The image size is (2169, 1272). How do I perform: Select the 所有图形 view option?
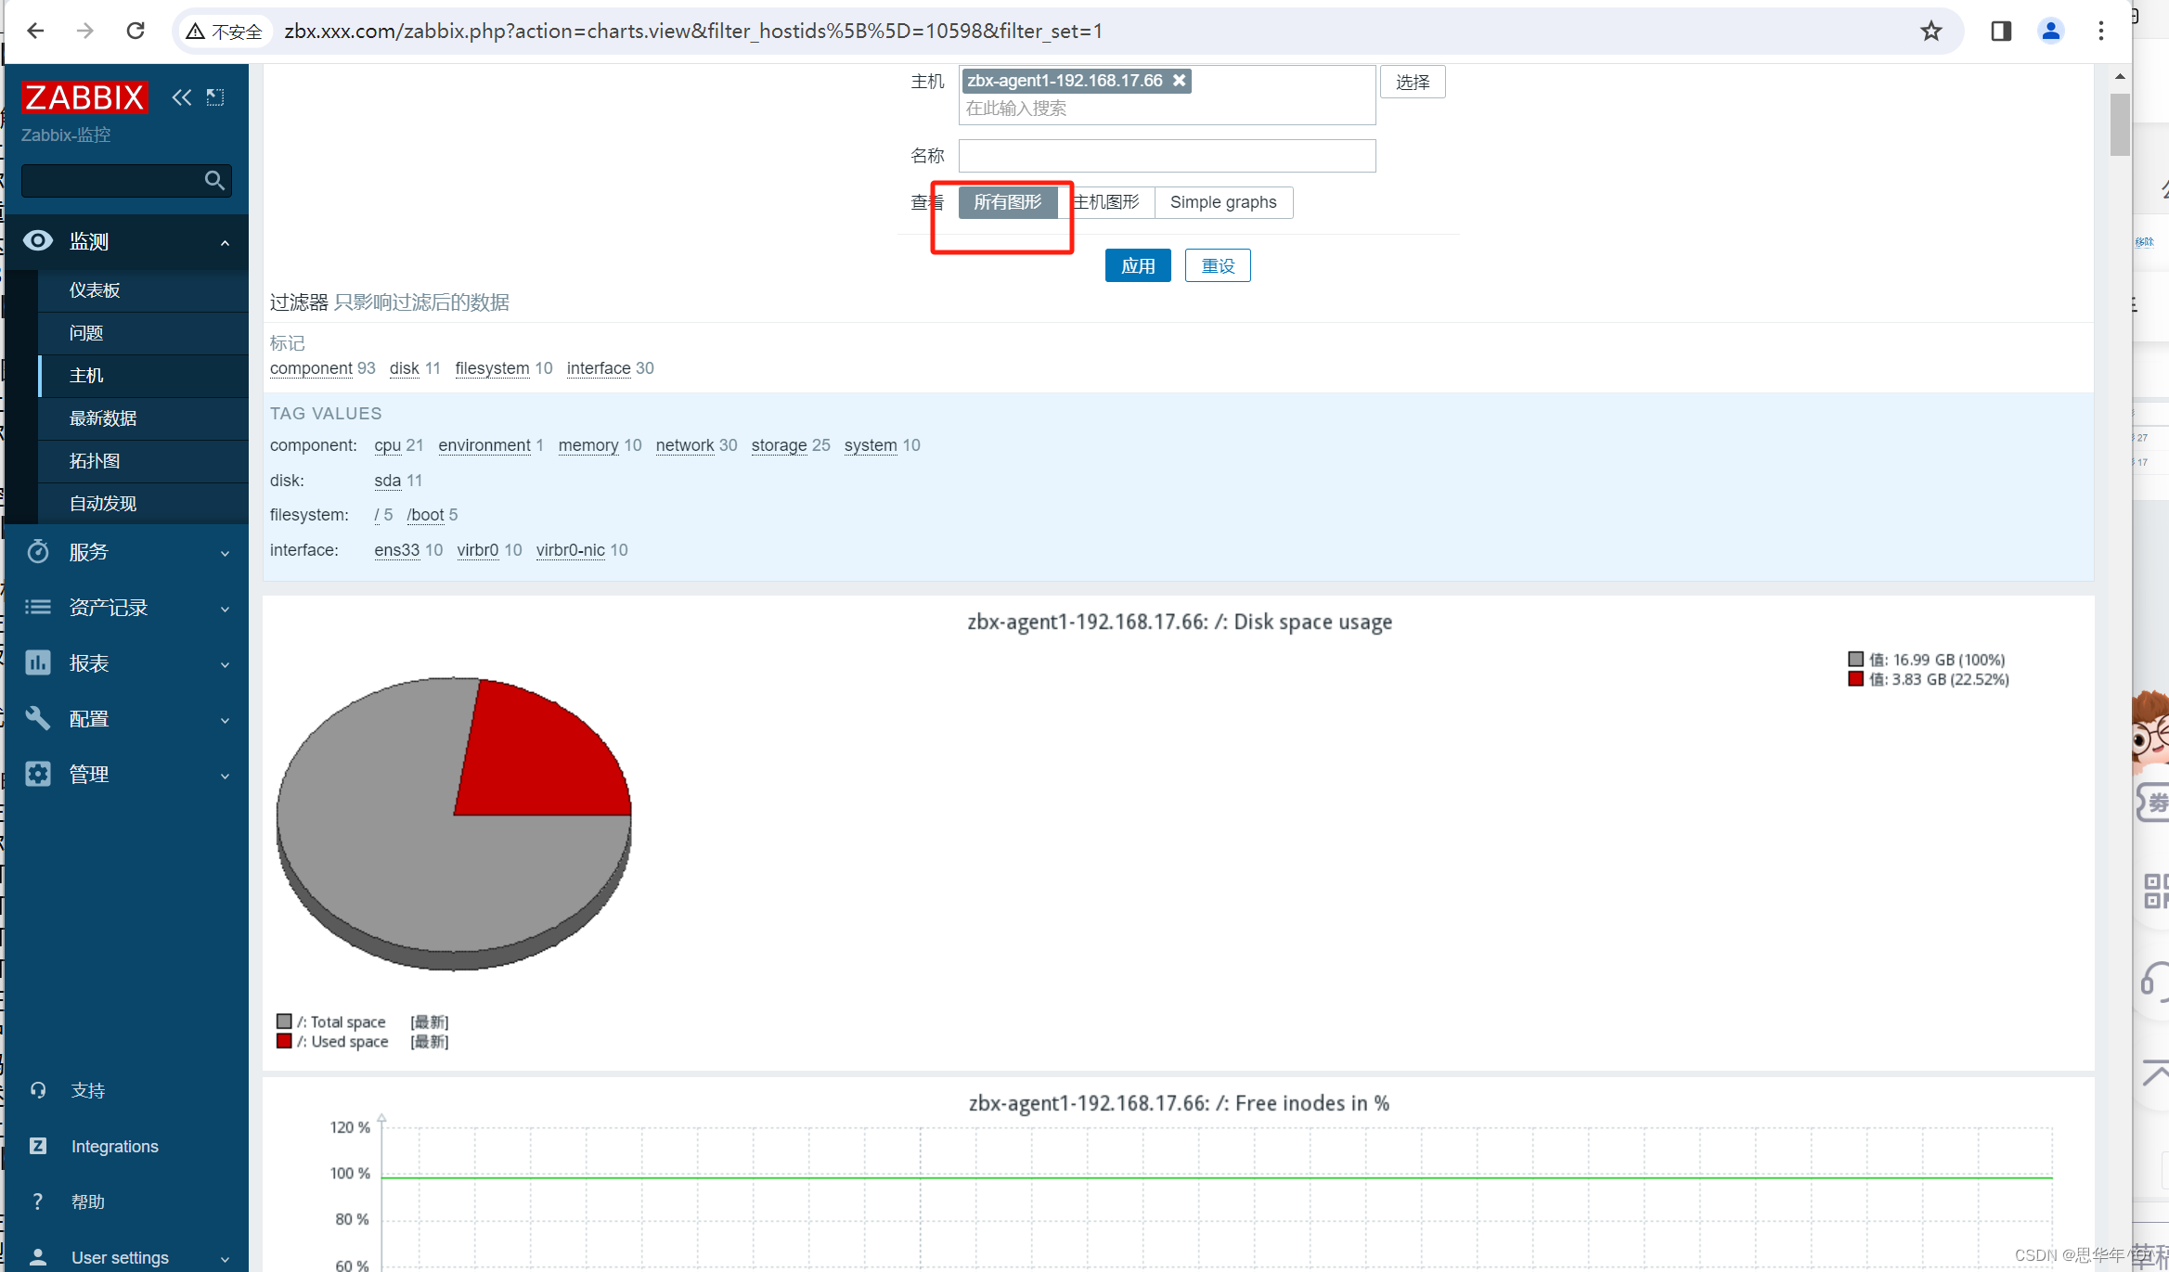pyautogui.click(x=1007, y=202)
